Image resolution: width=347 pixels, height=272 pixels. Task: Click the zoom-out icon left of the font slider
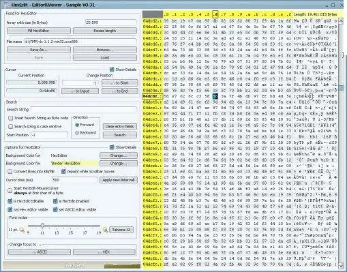click(x=22, y=230)
